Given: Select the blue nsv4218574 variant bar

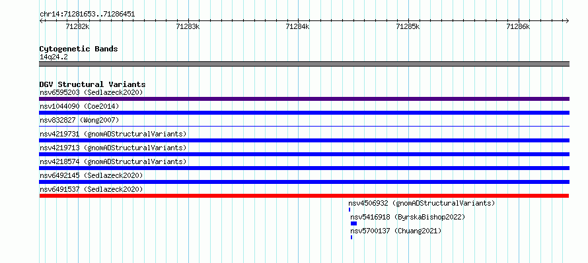Looking at the screenshot, I should (x=304, y=168).
